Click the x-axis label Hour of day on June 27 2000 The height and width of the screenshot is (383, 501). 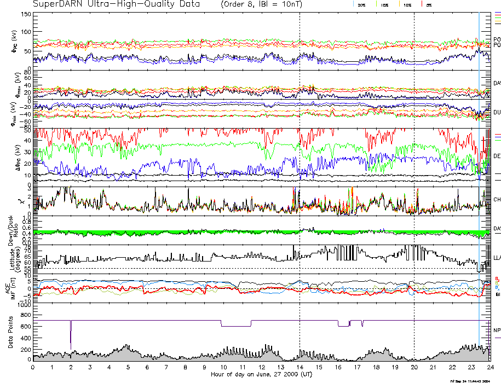pos(261,375)
